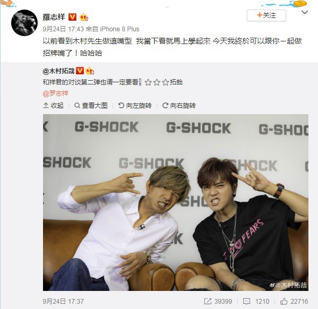Click the orange V verified badge beside 羅志祥

pyautogui.click(x=72, y=17)
